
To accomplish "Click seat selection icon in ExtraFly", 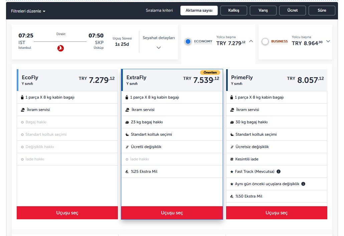I will pos(127,135).
